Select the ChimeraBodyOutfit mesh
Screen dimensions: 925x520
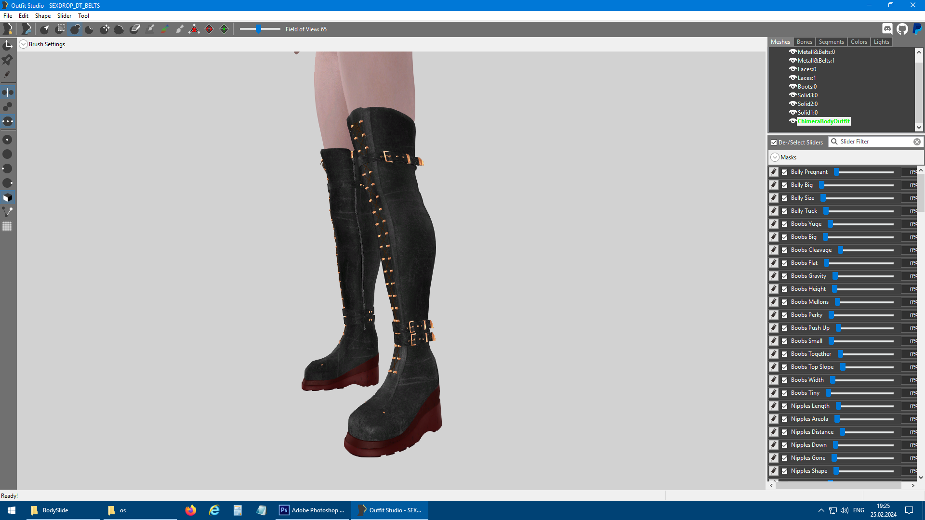[823, 121]
